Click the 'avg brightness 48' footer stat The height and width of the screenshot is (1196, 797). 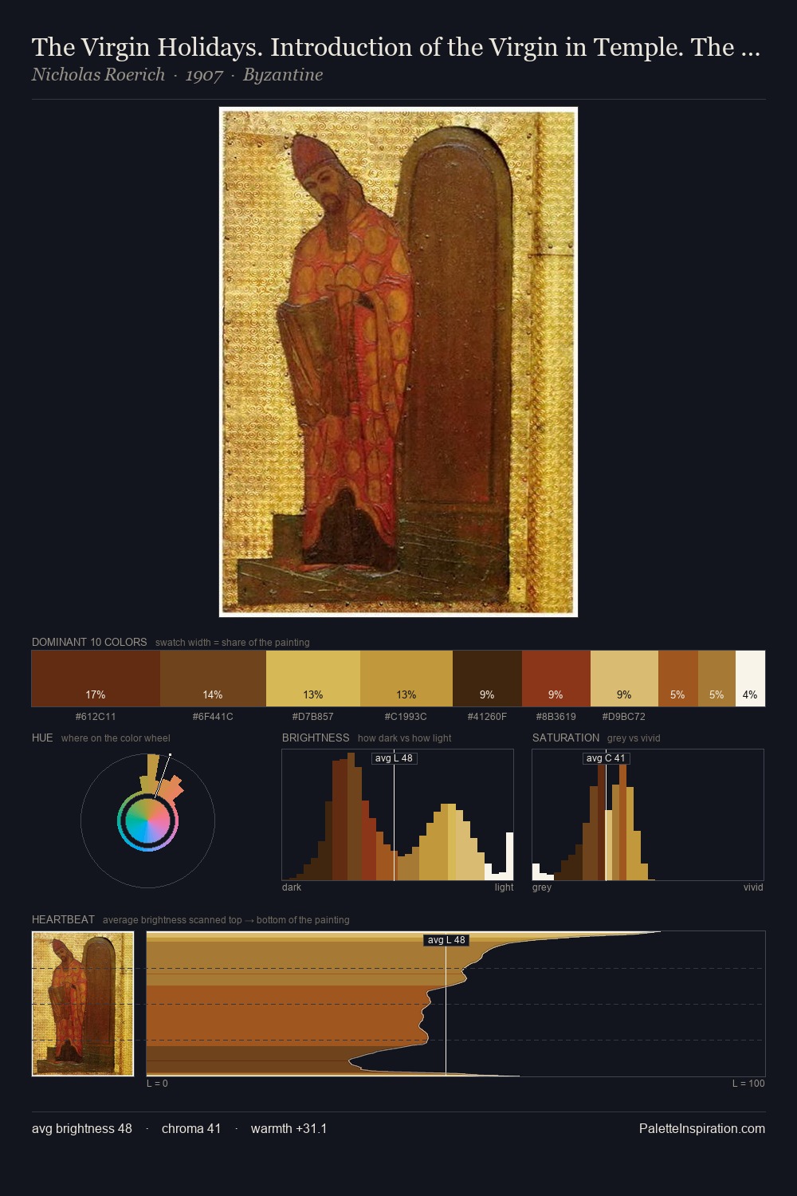point(82,1128)
